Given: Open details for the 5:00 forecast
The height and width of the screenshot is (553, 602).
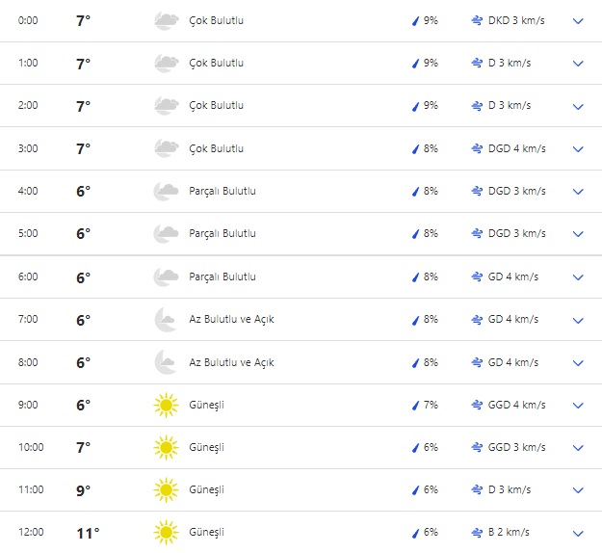Looking at the screenshot, I should point(578,234).
